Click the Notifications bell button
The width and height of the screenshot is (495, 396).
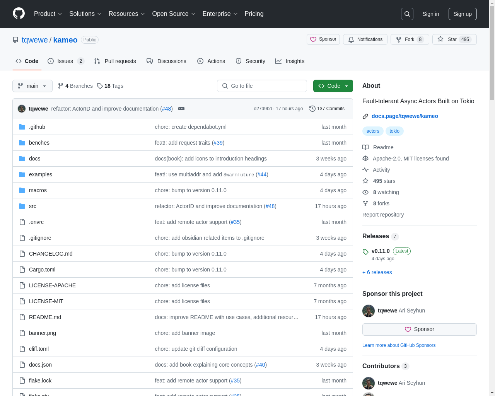[x=365, y=39]
